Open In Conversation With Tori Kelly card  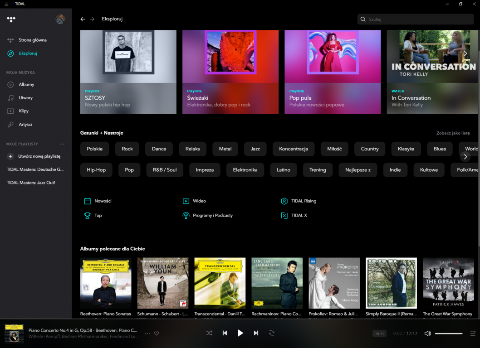pos(432,72)
